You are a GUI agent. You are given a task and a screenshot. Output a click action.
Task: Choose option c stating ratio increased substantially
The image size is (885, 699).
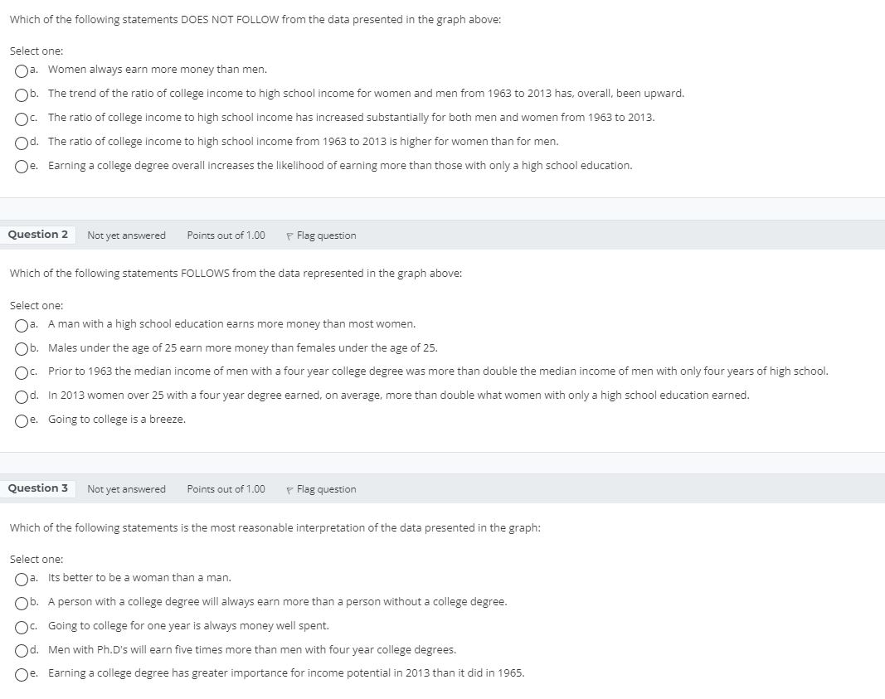tap(22, 118)
